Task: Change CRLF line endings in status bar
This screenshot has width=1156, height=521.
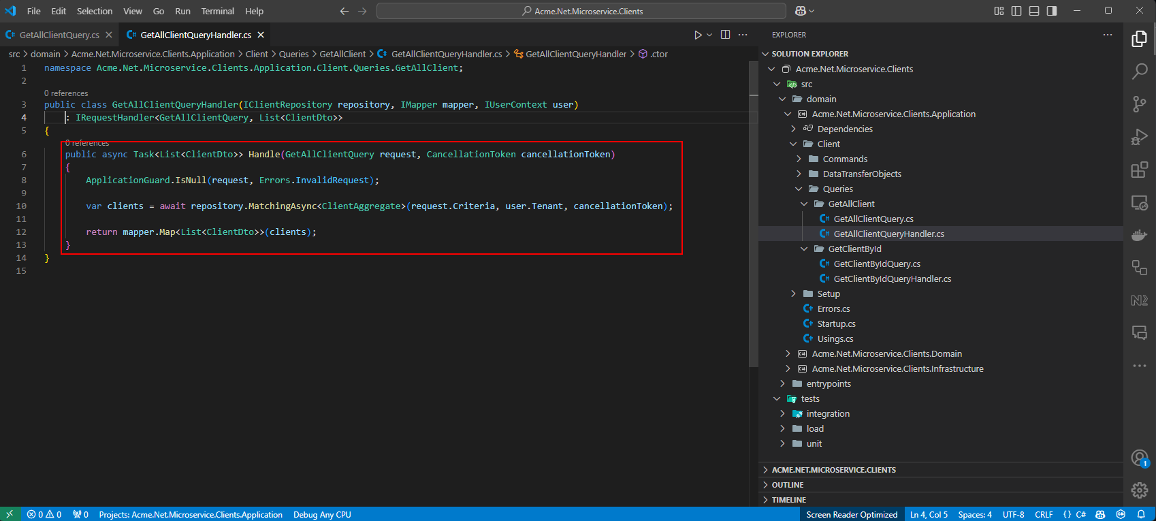Action: 1044,514
